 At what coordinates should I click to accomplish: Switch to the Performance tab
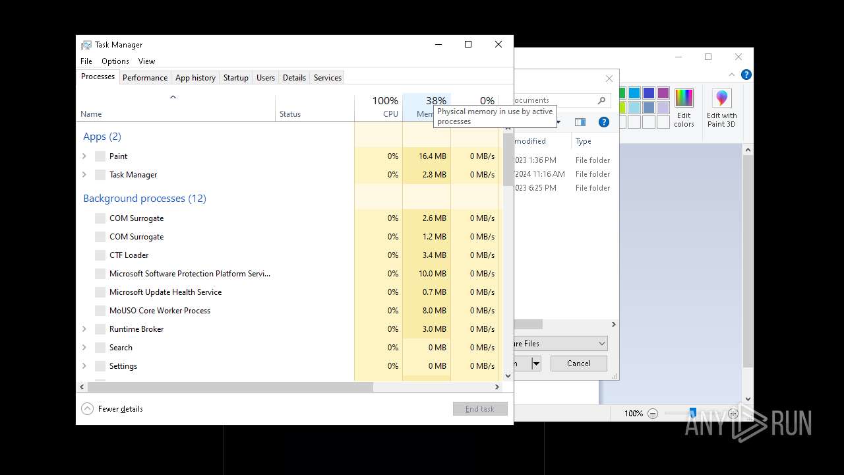tap(145, 78)
